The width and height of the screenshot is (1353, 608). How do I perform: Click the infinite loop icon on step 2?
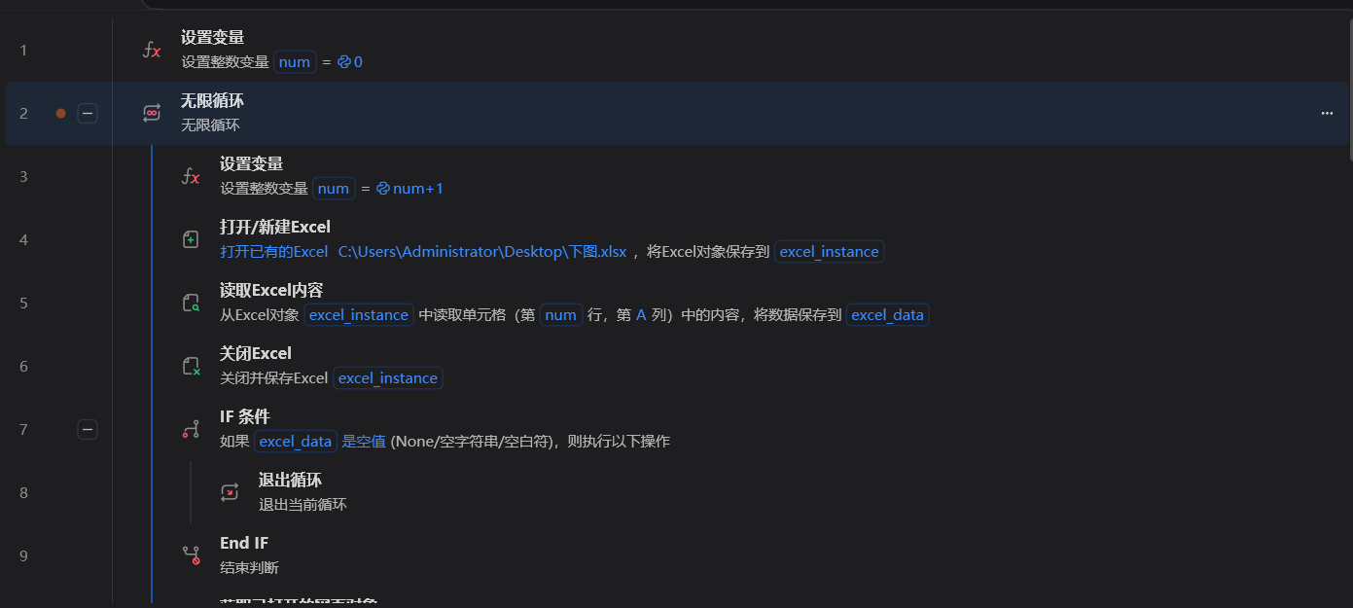tap(152, 113)
